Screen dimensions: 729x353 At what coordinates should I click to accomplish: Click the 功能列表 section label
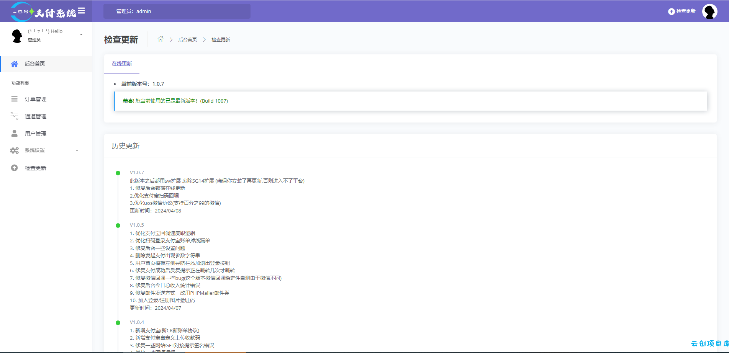(x=20, y=83)
